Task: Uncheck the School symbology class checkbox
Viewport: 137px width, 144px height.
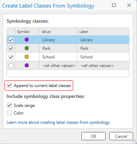Action: click(x=11, y=57)
